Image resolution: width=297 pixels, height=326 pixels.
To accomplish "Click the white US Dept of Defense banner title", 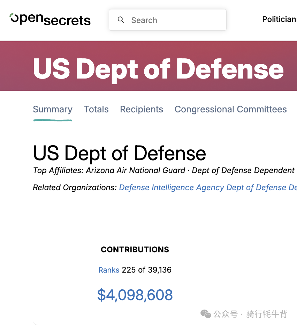I will (158, 69).
